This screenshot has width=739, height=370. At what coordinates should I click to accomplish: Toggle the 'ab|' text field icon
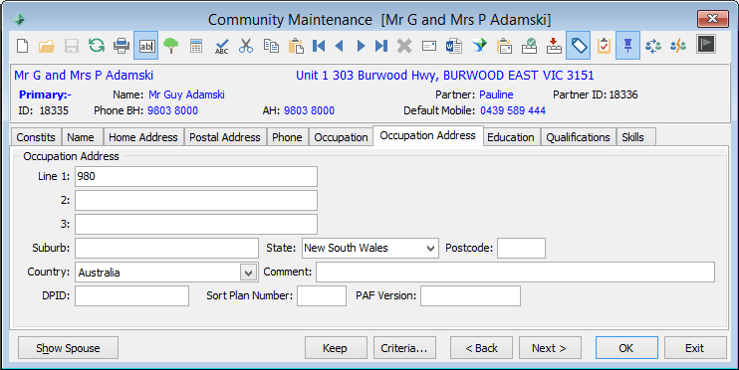(x=146, y=46)
